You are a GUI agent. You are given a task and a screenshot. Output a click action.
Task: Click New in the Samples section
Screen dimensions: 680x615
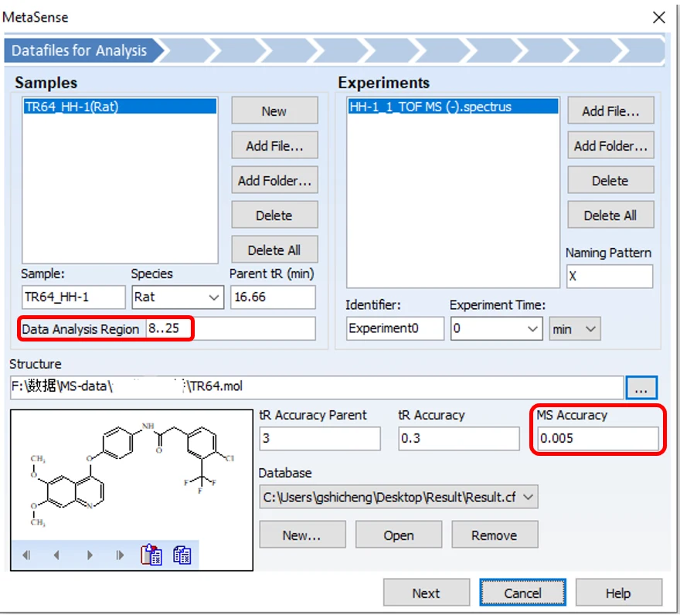tap(274, 111)
